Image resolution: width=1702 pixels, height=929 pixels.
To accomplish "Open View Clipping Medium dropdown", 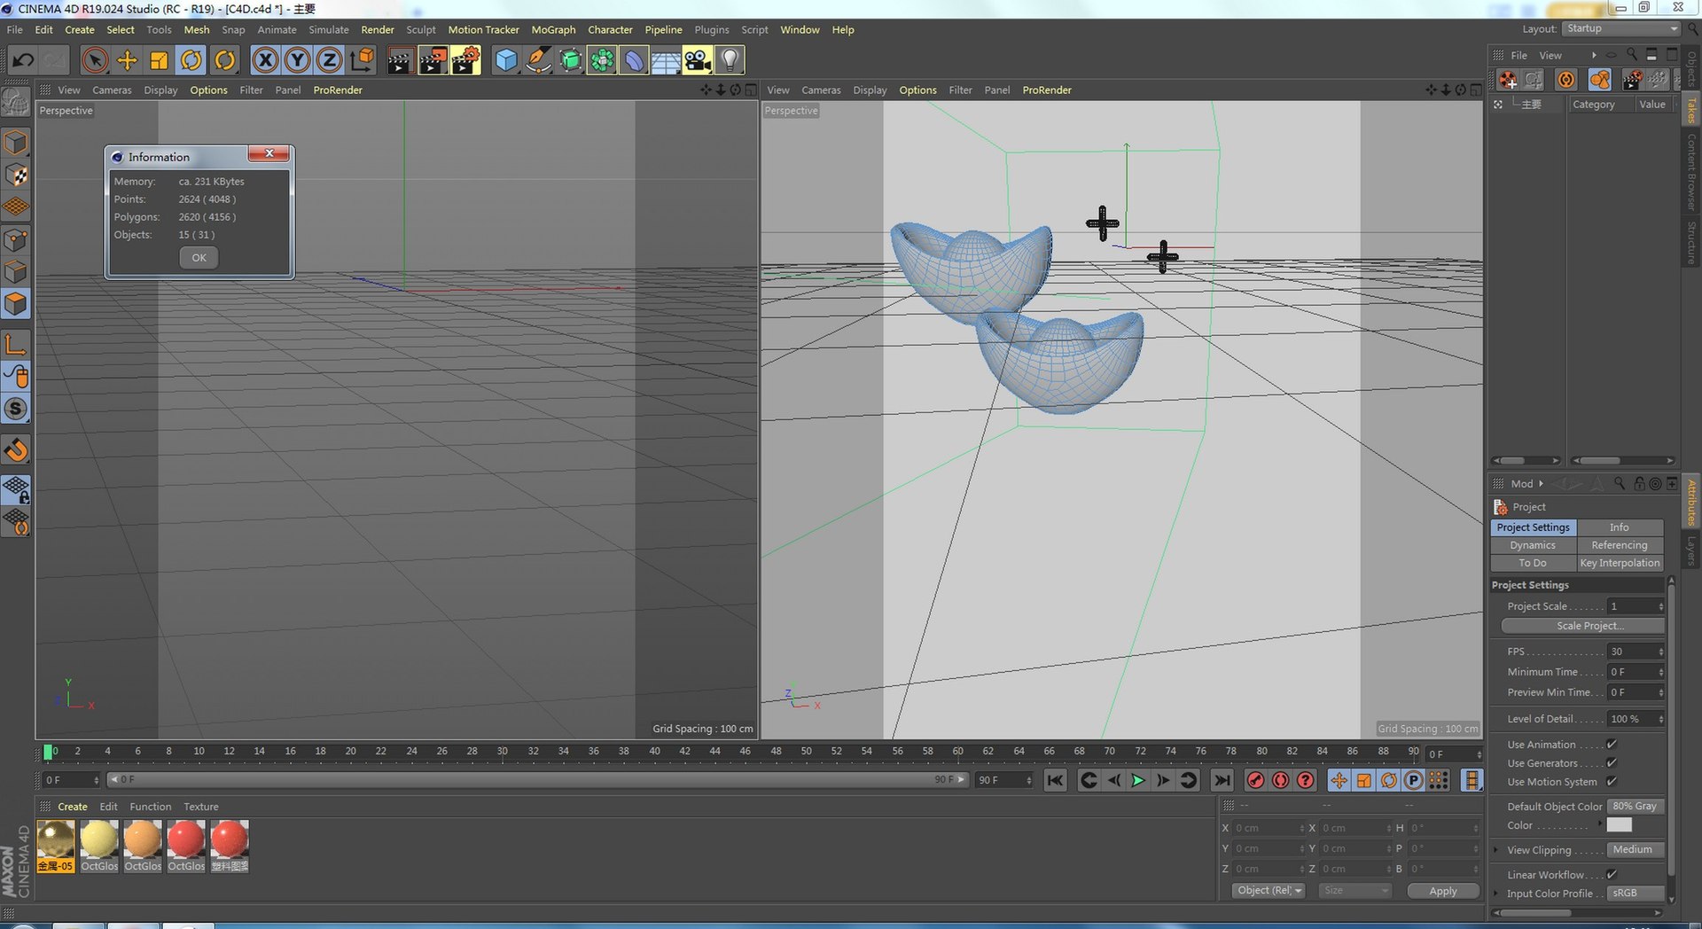I will (x=1636, y=850).
